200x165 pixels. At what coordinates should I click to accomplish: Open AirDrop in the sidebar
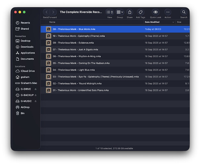coord(22,107)
